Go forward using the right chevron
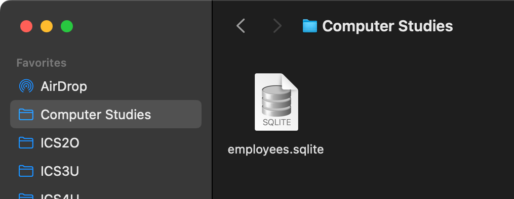514x199 pixels. pyautogui.click(x=278, y=26)
